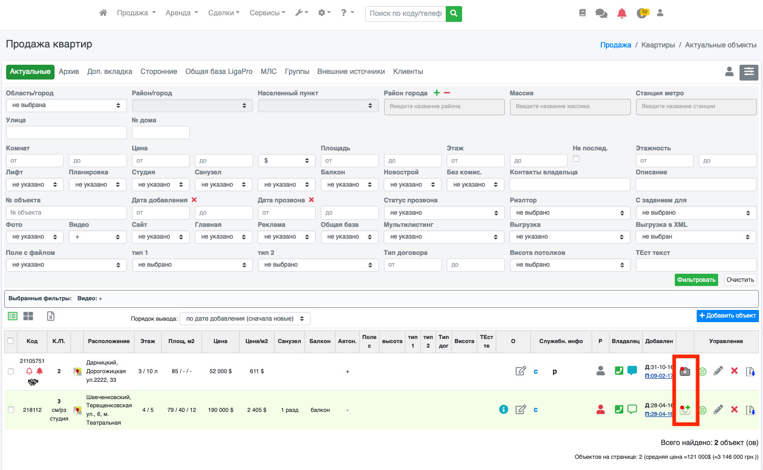Expand the 'Область/город' dropdown
This screenshot has height=470, width=763.
point(66,106)
